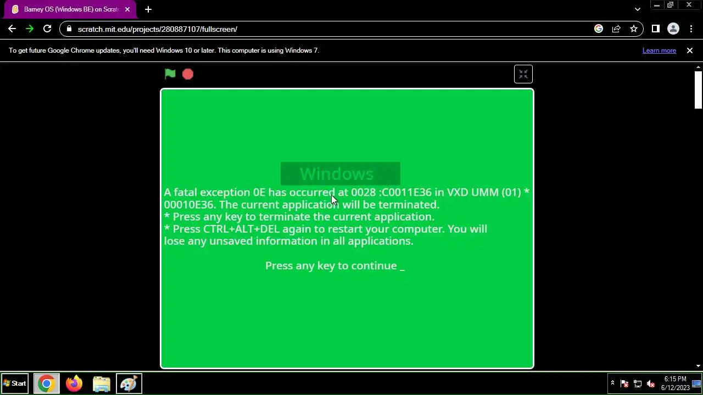Image resolution: width=703 pixels, height=395 pixels.
Task: Share this page via share icon
Action: [616, 29]
